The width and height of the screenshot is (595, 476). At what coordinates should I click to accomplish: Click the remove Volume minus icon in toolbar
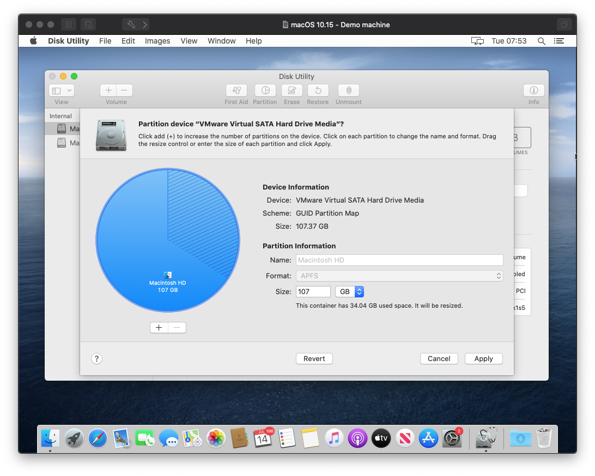pyautogui.click(x=124, y=90)
